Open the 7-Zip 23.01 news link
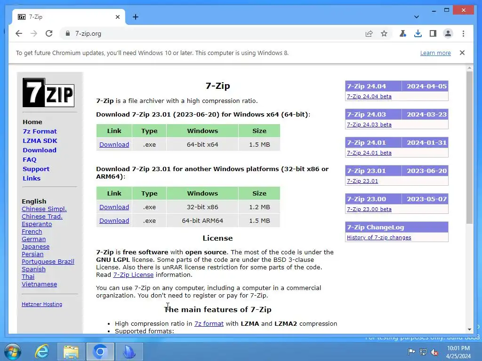Viewport: 482px width, 361px height. click(362, 181)
